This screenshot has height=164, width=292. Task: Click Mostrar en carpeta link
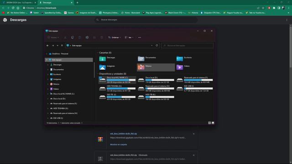(x=119, y=144)
